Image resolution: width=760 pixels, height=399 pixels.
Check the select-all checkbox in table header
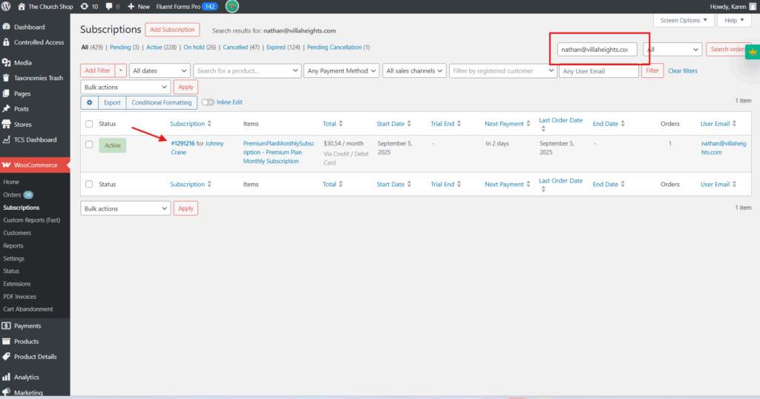coord(89,124)
